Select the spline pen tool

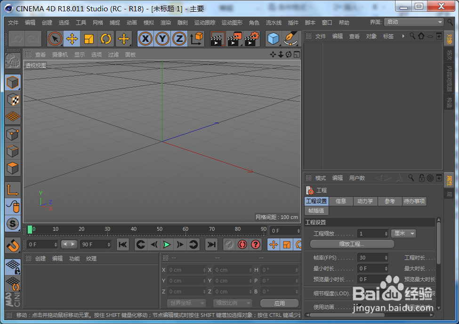click(x=290, y=39)
